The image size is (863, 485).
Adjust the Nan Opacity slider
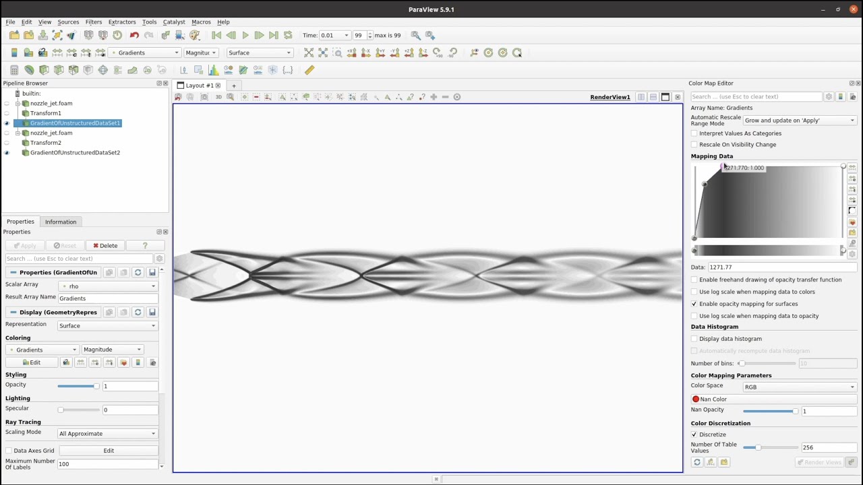coord(771,411)
